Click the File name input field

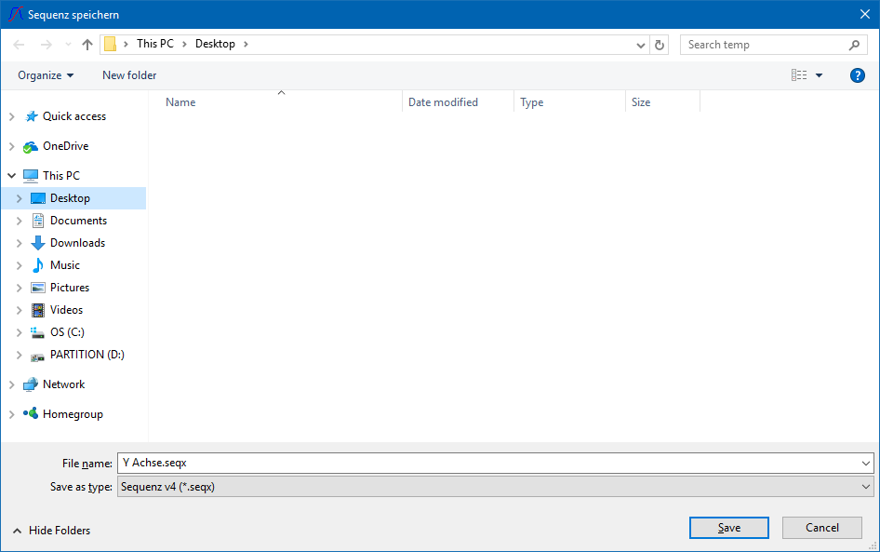pyautogui.click(x=488, y=463)
